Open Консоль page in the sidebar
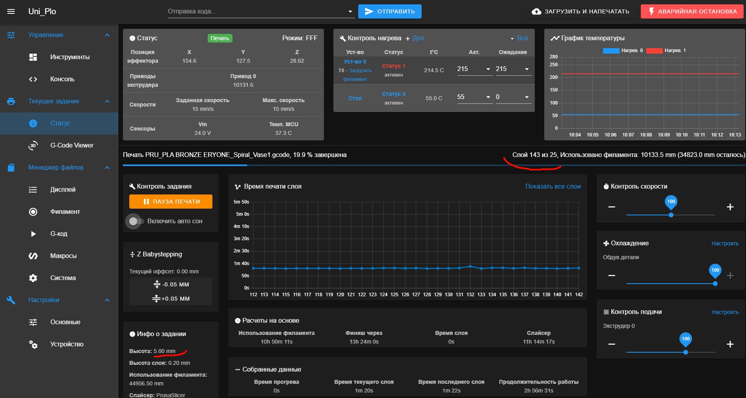This screenshot has height=398, width=746. click(59, 79)
